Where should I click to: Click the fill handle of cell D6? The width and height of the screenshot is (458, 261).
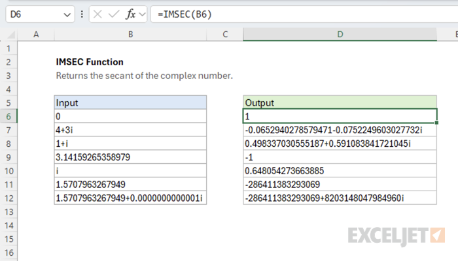[x=436, y=123]
